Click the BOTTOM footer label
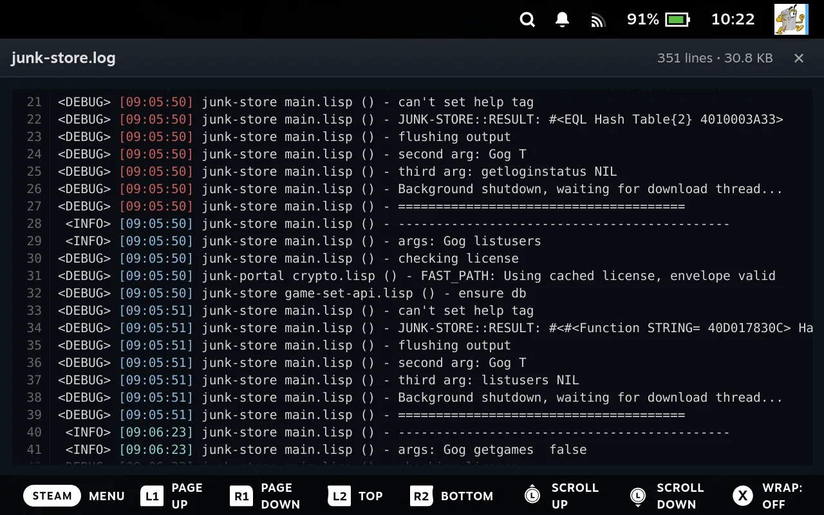824x515 pixels. coord(467,496)
